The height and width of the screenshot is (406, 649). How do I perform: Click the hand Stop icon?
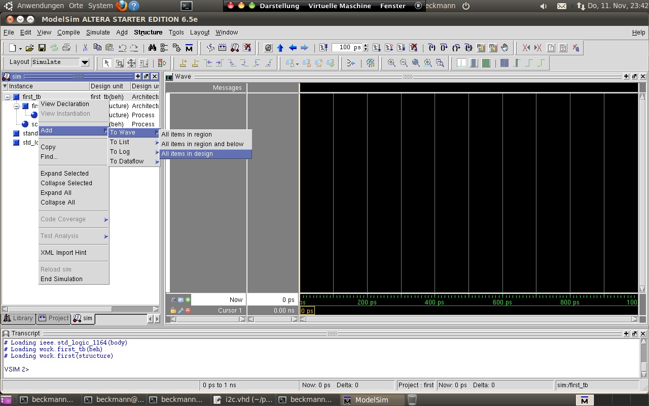504,48
